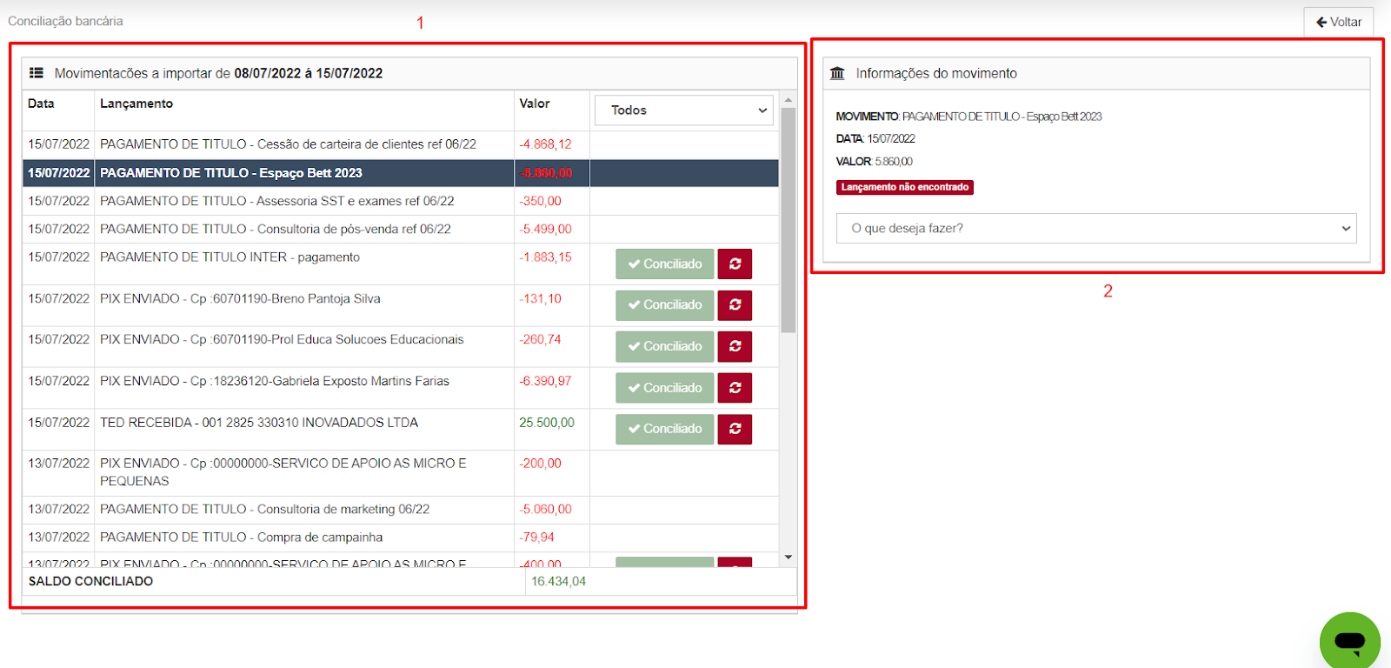Select 13/07/2022 PIX ENVIADO -200,00 row
The width and height of the screenshot is (1391, 668).
(401, 472)
